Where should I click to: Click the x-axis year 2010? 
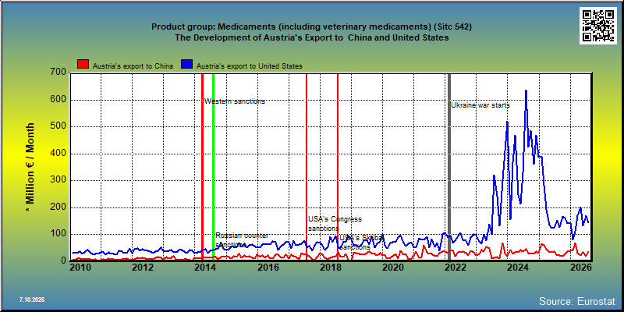point(80,267)
